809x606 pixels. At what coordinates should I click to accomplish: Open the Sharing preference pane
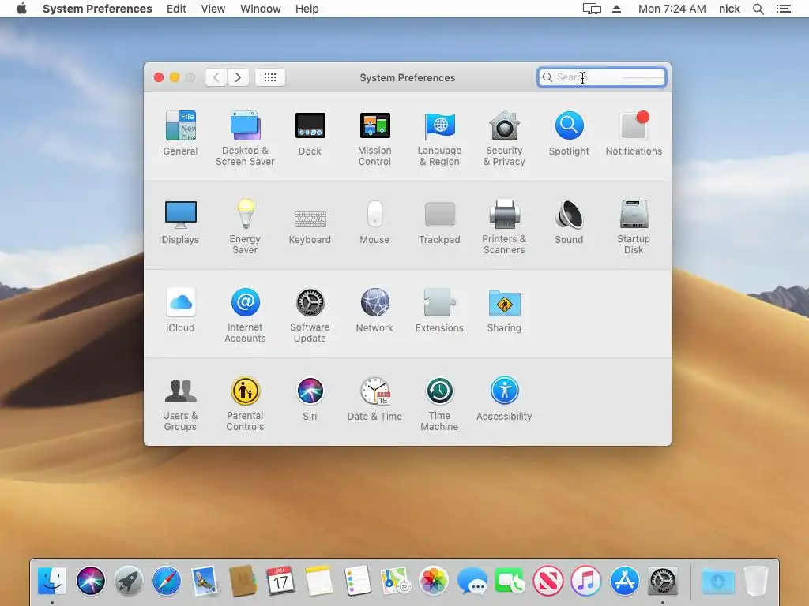[504, 310]
